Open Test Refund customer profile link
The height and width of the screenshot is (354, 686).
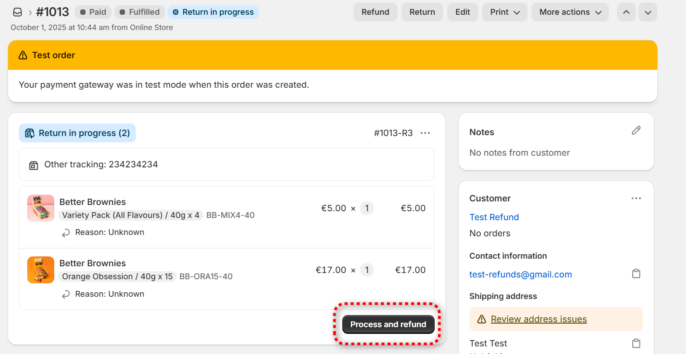pyautogui.click(x=494, y=217)
